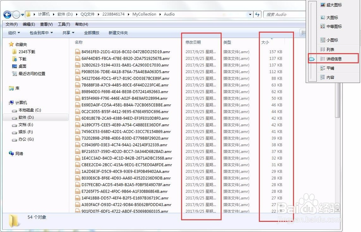Select file CBEE2CD4-2BCC-415A-9ED1-EC75ED0A8FDE.amr
The height and width of the screenshot is (232, 361).
point(127,165)
